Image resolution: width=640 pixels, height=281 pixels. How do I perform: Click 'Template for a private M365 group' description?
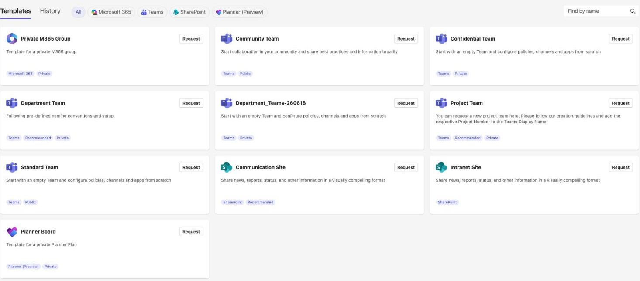[41, 52]
